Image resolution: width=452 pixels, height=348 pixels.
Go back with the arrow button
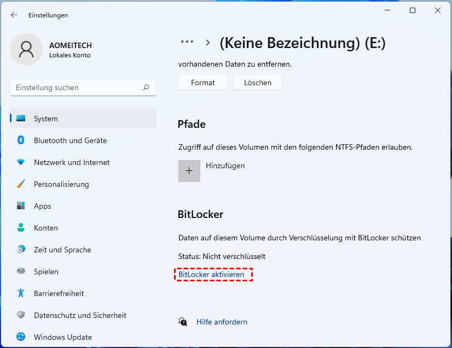pos(14,15)
